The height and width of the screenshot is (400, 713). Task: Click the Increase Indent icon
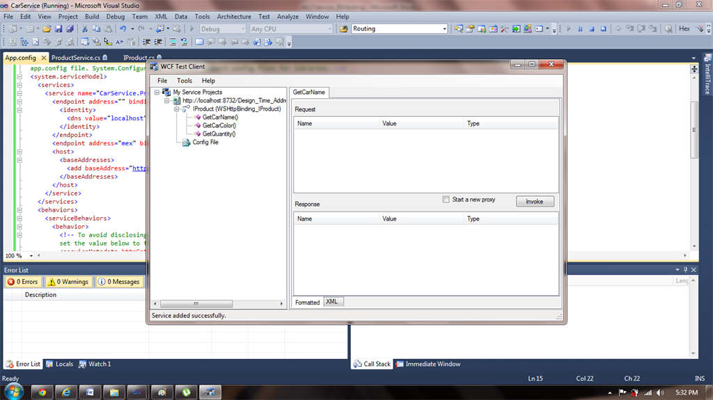tap(158, 42)
